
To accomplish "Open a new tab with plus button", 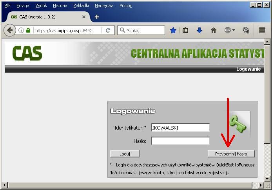I will (97, 17).
